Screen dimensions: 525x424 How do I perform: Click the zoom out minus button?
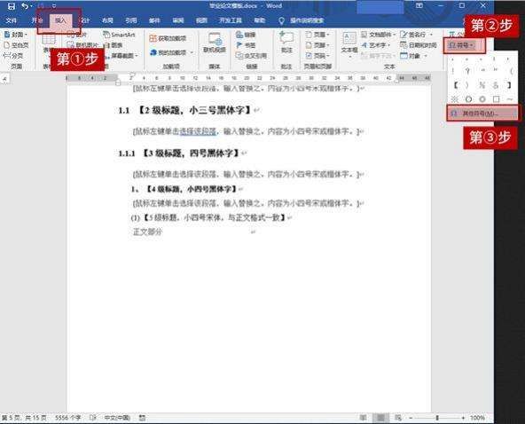(x=411, y=418)
